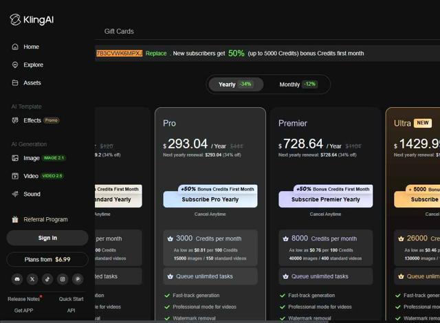Click the Explore compass icon
440x323 pixels.
click(15, 65)
